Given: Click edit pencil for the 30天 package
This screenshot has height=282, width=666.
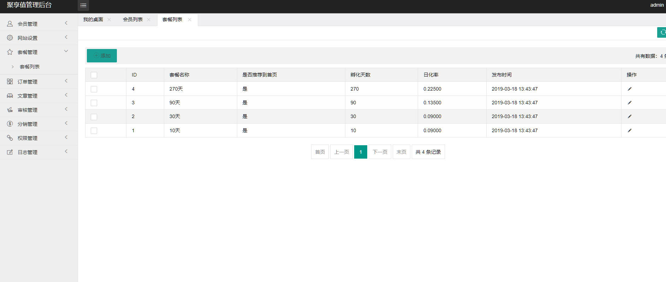Looking at the screenshot, I should pos(629,116).
